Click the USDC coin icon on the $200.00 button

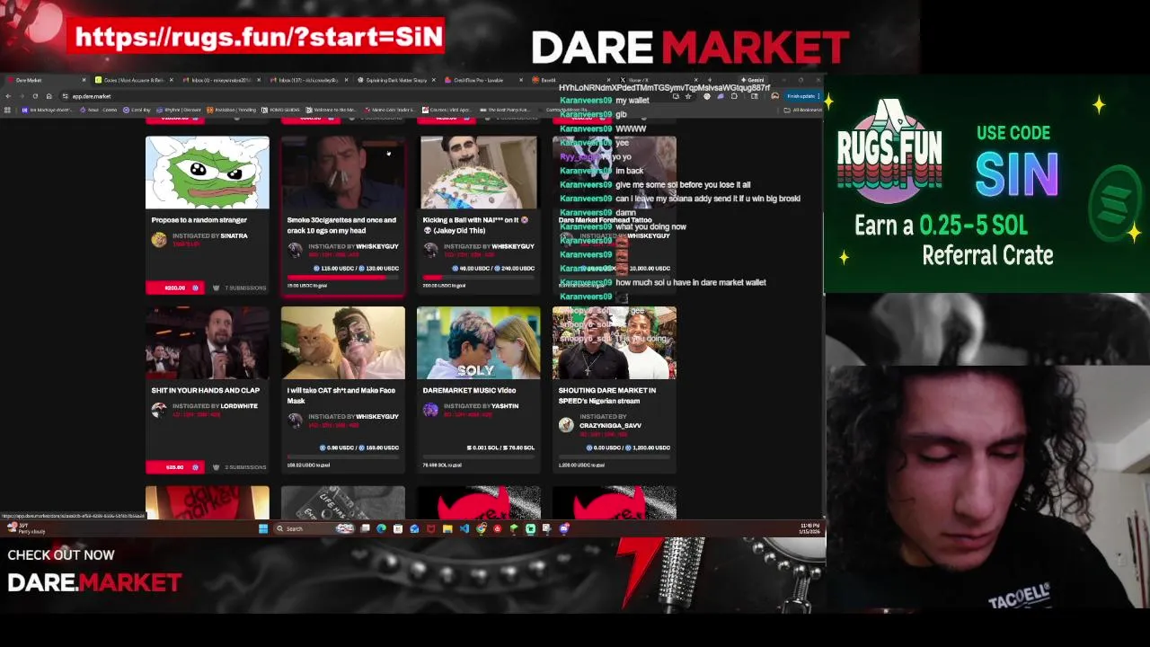tap(194, 288)
